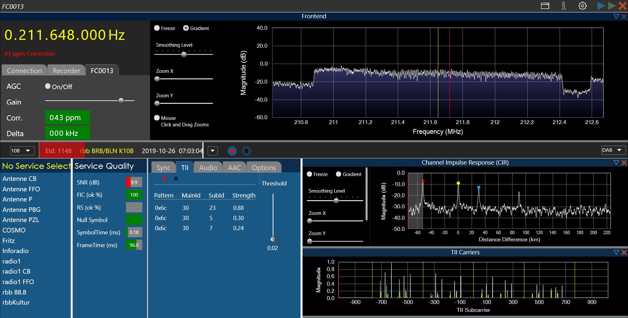Open the 10B channel dropdown
The image size is (628, 318).
coord(22,151)
